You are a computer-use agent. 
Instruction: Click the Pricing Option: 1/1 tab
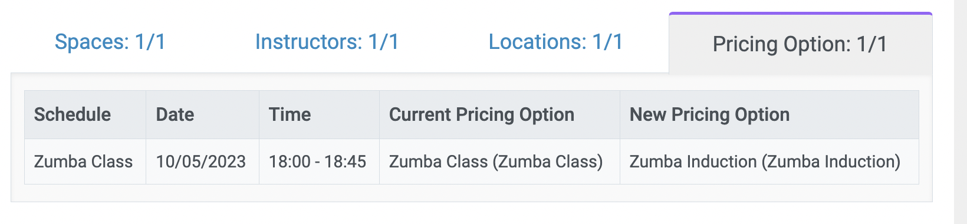800,43
